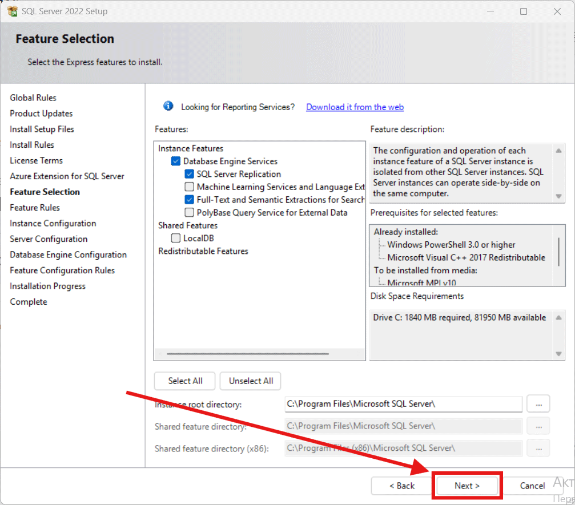Screen dimensions: 575x505
Task: Check the LocalDB shared feature
Action: (x=176, y=239)
